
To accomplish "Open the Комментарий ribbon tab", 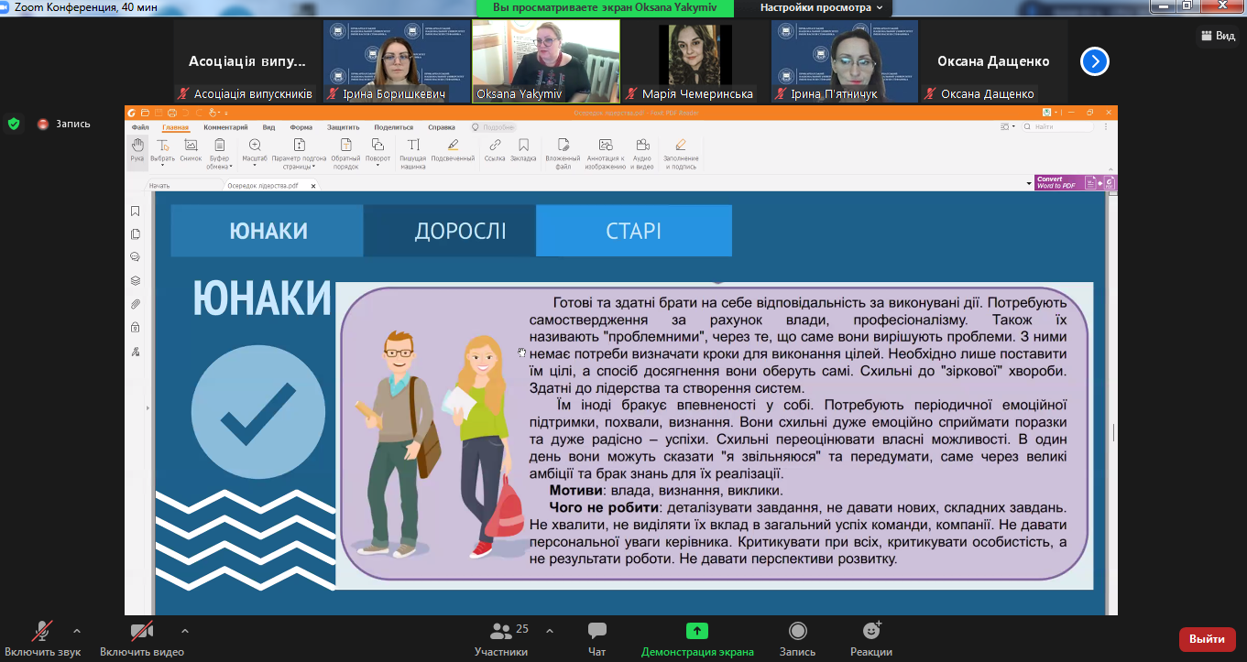I will click(225, 127).
